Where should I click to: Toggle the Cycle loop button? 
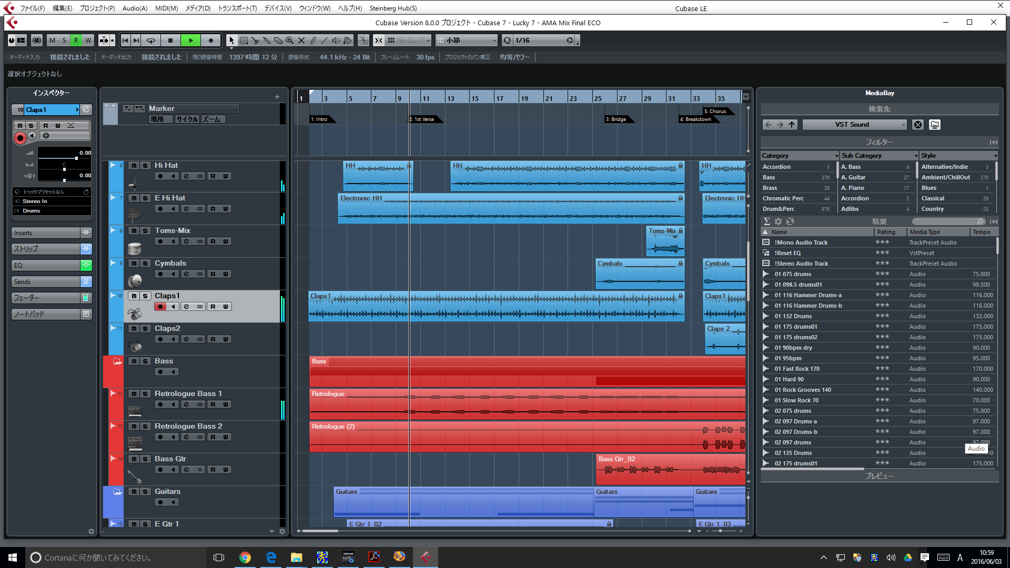tap(151, 40)
